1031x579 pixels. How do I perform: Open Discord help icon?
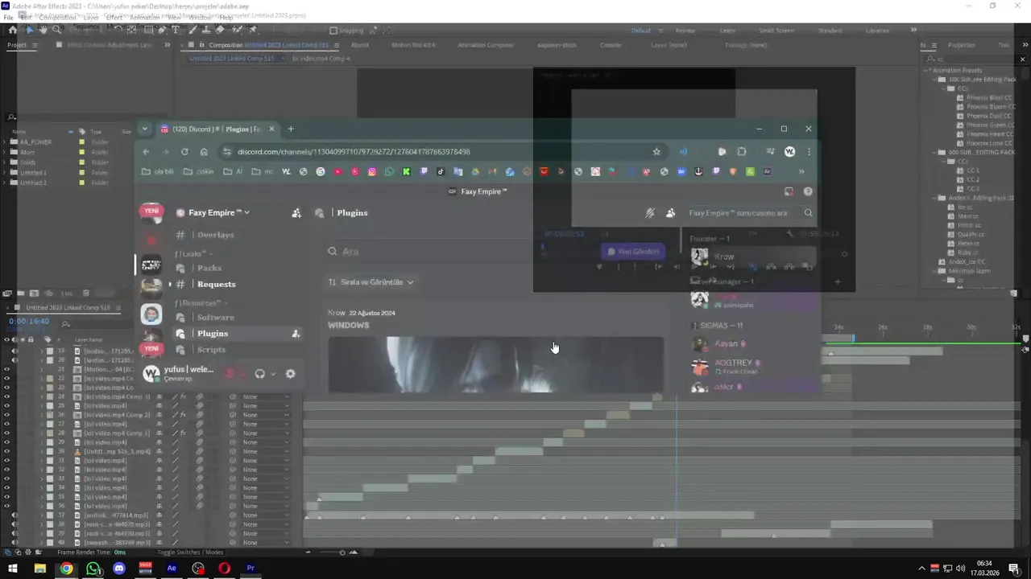coord(808,191)
